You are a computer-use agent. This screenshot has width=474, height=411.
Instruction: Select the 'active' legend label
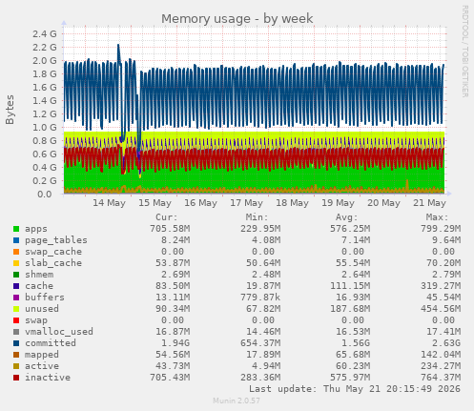[42, 366]
